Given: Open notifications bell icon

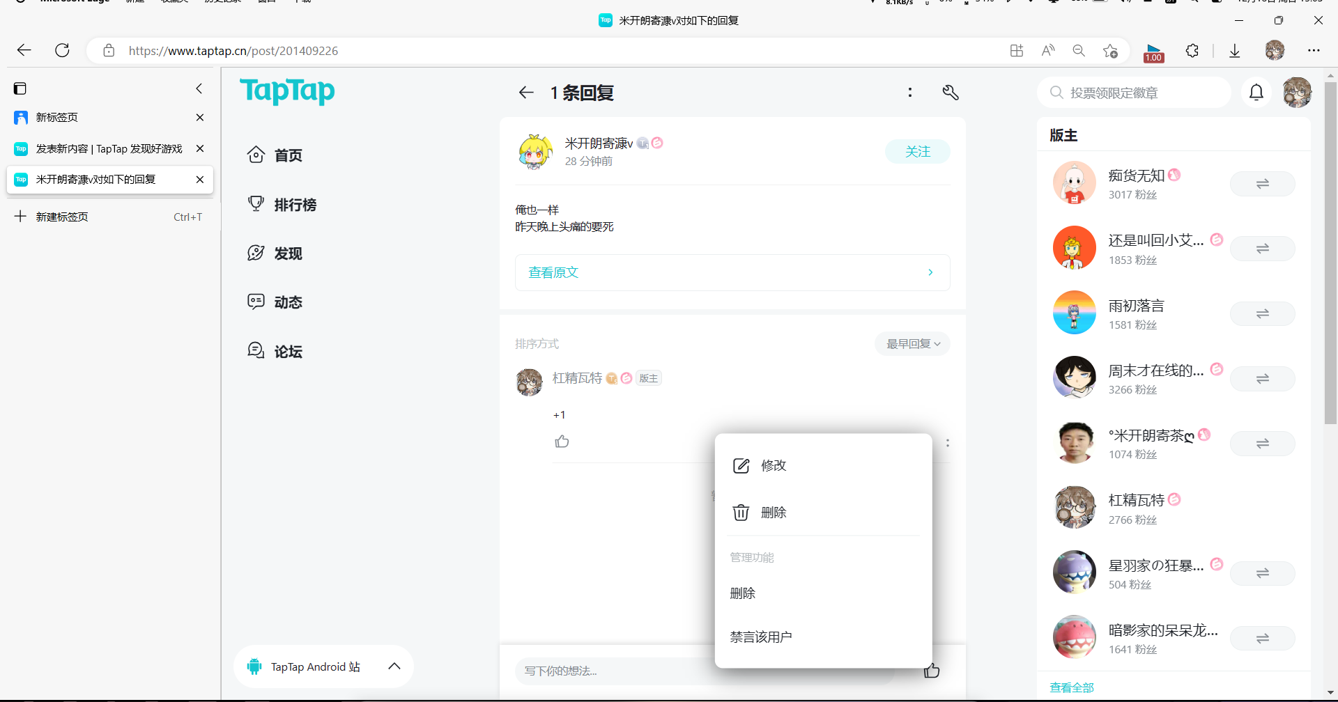Looking at the screenshot, I should coord(1256,92).
